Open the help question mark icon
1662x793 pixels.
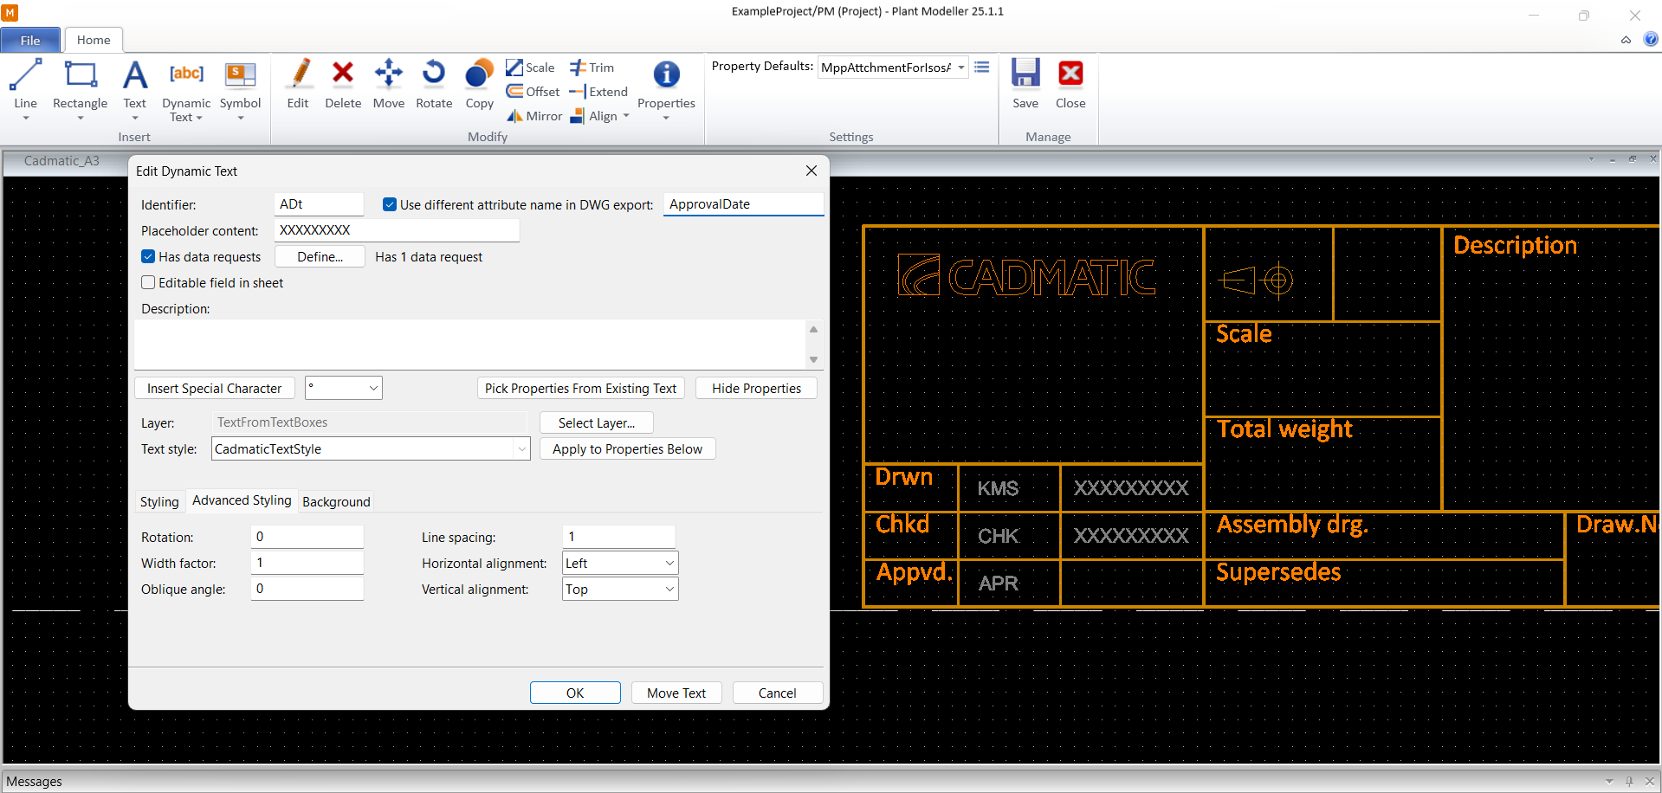click(1651, 39)
